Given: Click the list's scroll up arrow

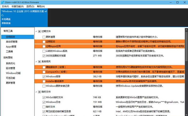Looking at the screenshot, I should [x=186, y=30].
